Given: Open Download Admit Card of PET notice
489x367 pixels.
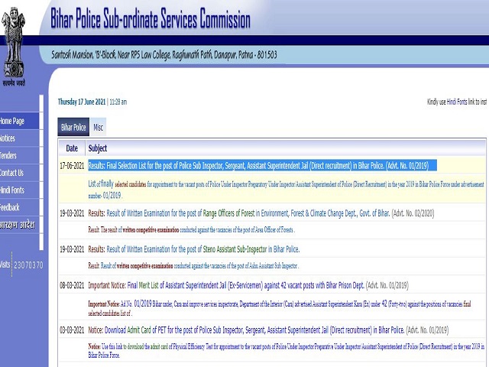Looking at the screenshot, I should pyautogui.click(x=268, y=330).
